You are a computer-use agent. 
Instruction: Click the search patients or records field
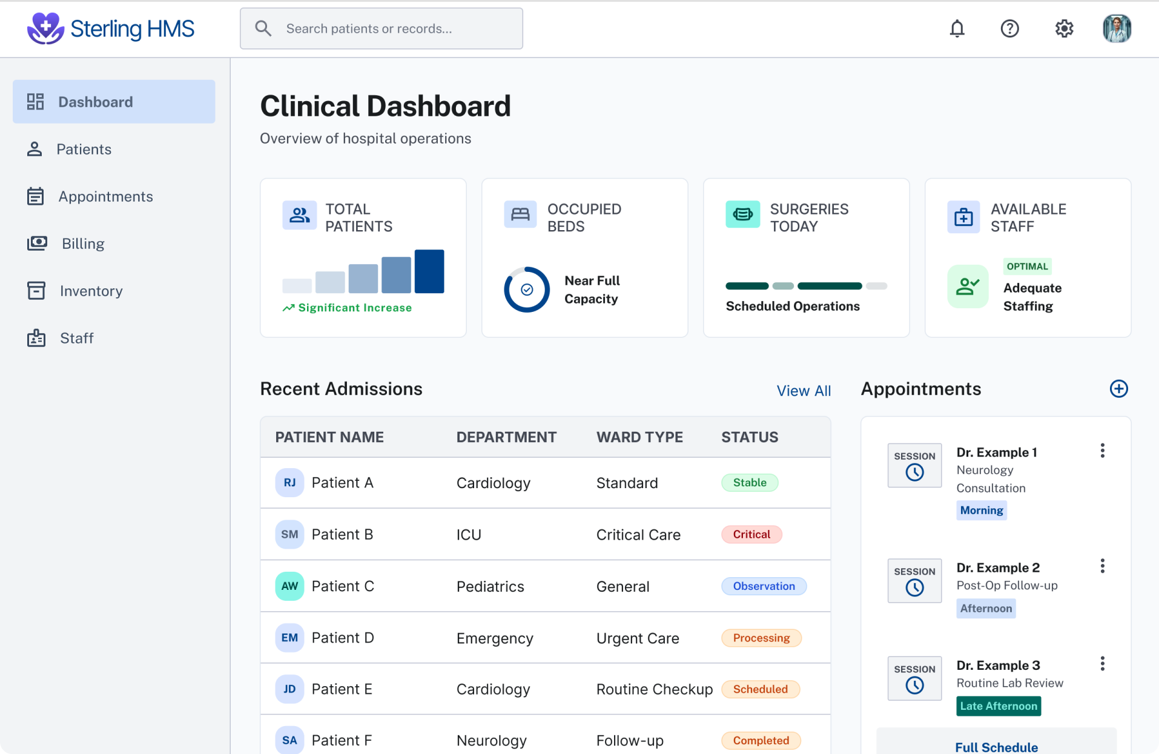coord(381,28)
